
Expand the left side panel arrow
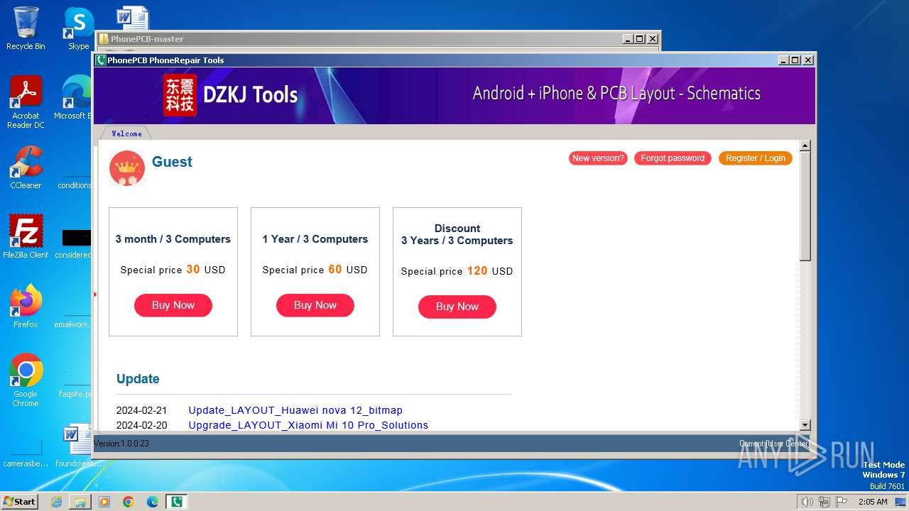95,295
